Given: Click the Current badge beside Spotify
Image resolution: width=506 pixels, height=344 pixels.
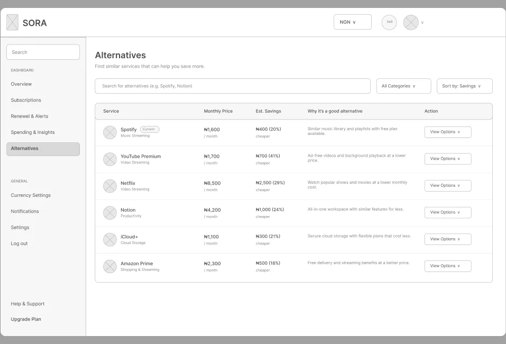Looking at the screenshot, I should pyautogui.click(x=150, y=129).
